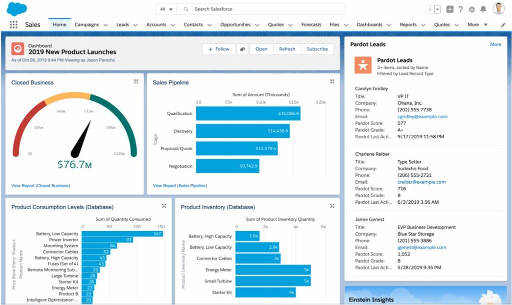Open Carolyn Gridley lead record

coord(371,89)
